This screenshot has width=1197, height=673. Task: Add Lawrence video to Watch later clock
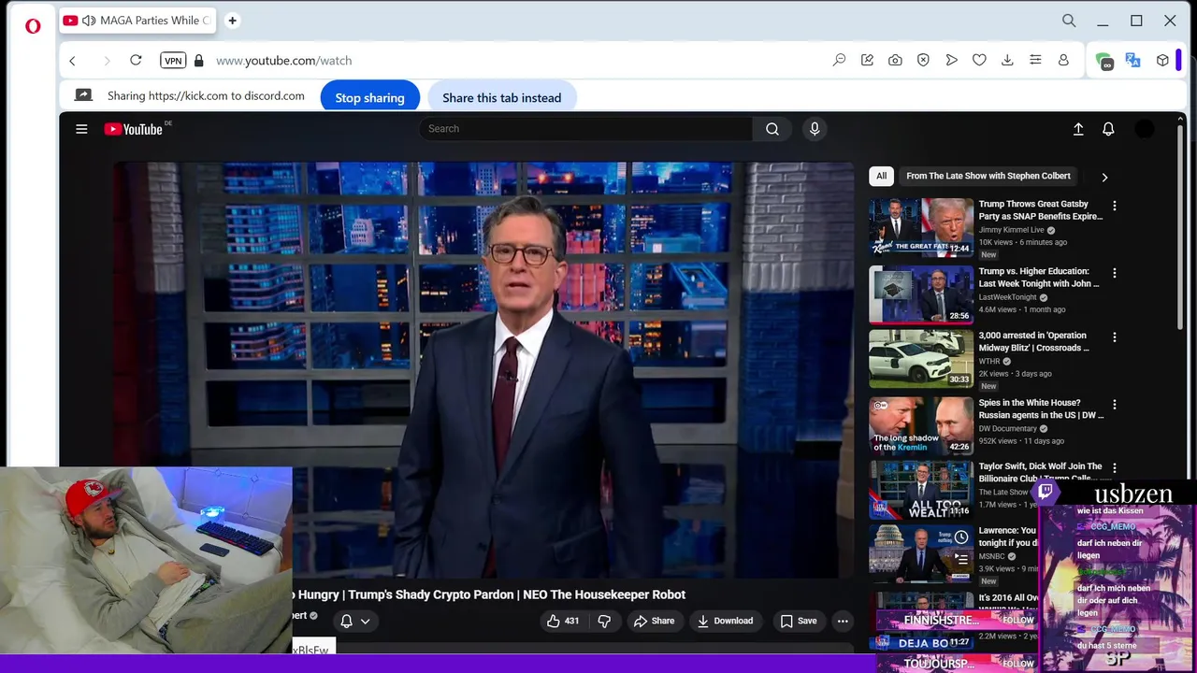coord(961,537)
